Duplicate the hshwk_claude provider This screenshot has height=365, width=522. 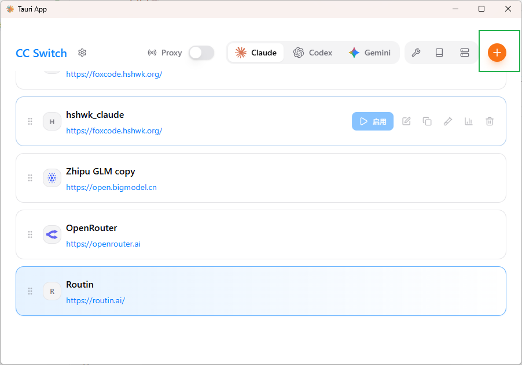pos(427,121)
